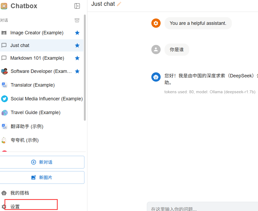The image size is (258, 211).
Task: Click the orange system prompt gear icon
Action: pyautogui.click(x=156, y=23)
